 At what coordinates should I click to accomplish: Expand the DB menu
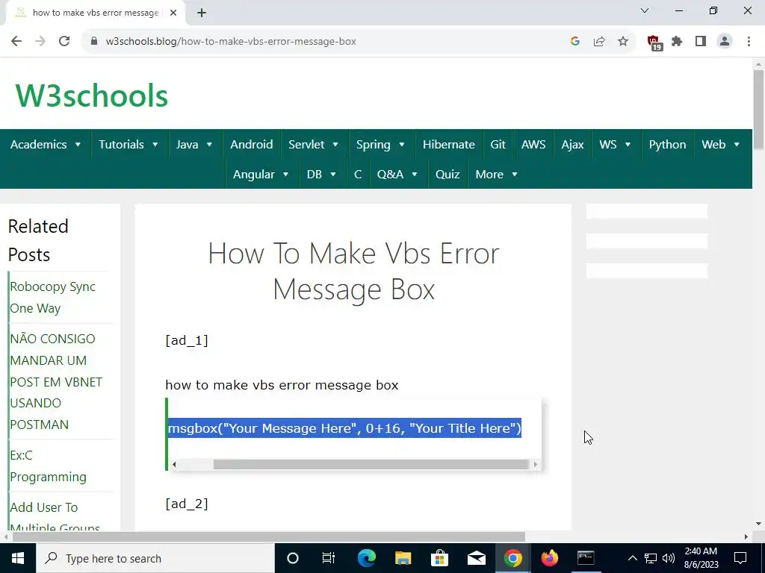point(321,174)
